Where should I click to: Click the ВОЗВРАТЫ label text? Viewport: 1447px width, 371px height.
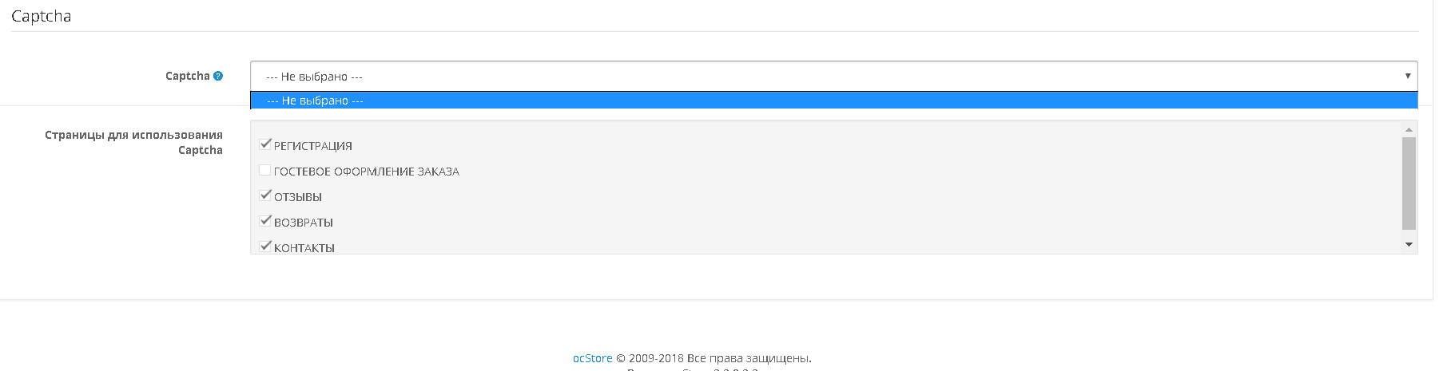304,223
